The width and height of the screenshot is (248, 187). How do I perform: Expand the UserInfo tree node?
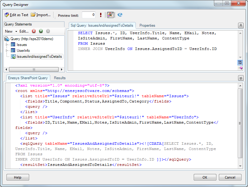7,50
